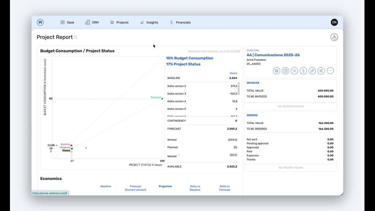375x211 pixels.
Task: Click the FORECAST value 3.055,2
Action: 232,129
